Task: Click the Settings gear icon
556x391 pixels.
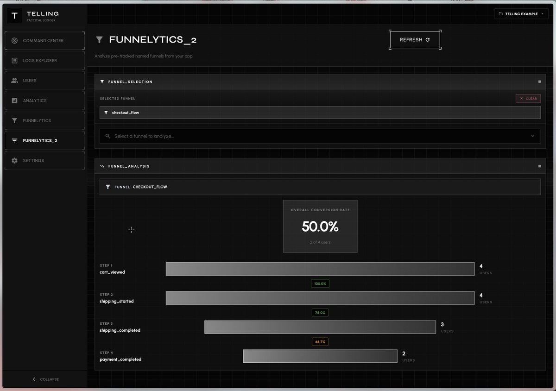Action: coord(14,160)
